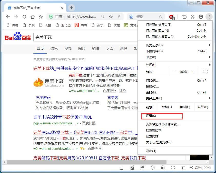The width and height of the screenshot is (216, 173).
Task: Click the search magnifier icon
Action: pos(161,17)
